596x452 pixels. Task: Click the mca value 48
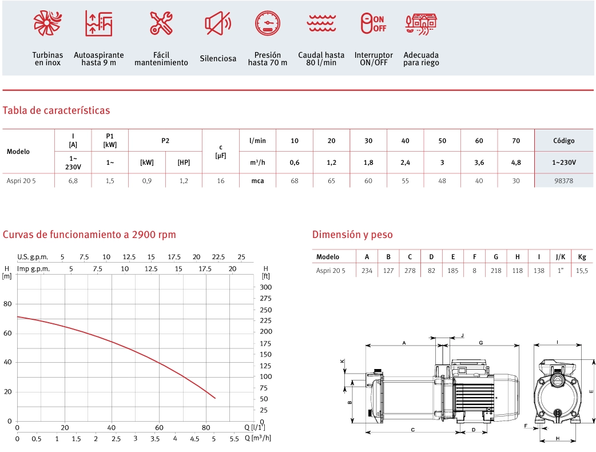click(x=442, y=181)
